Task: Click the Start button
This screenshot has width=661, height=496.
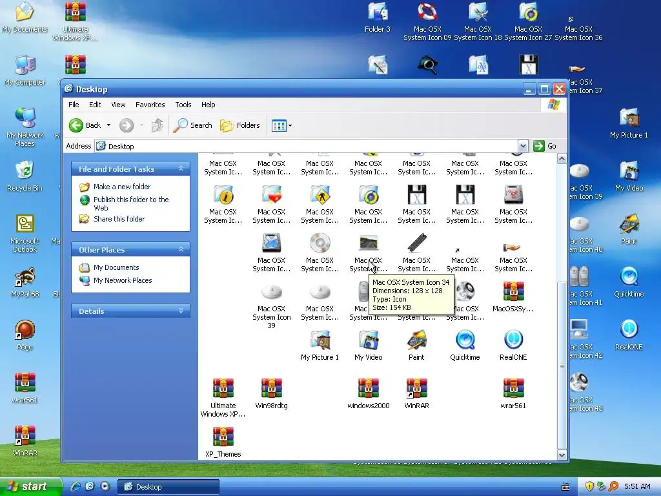Action: click(30, 486)
